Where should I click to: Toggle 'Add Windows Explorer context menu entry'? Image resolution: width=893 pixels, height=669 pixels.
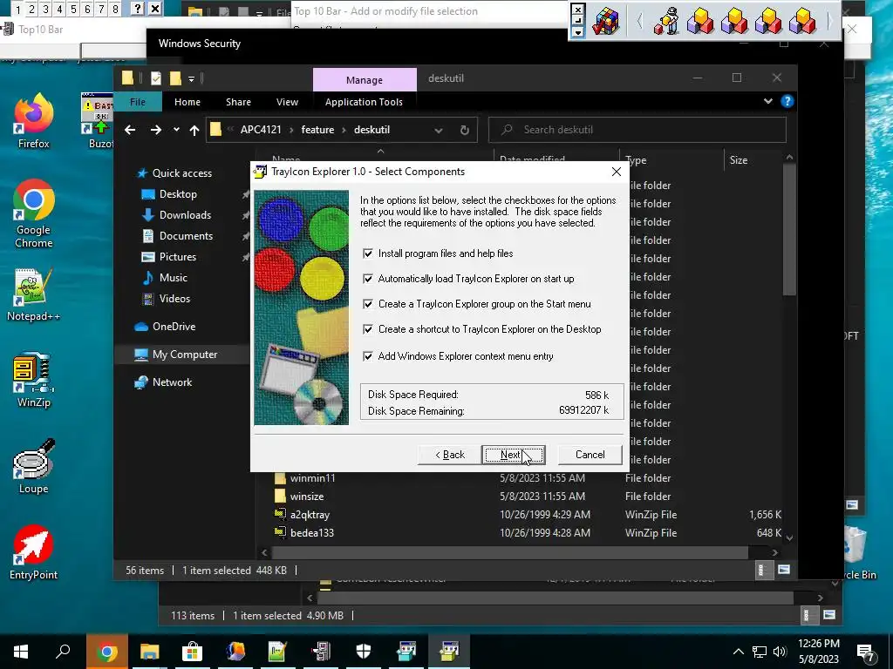point(368,356)
